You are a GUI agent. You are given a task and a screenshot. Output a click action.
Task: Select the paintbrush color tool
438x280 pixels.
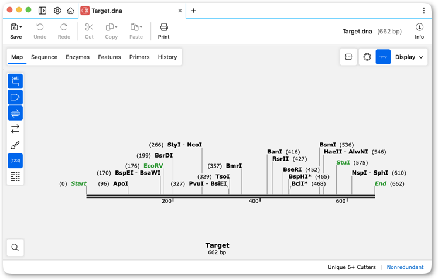[x=15, y=145]
